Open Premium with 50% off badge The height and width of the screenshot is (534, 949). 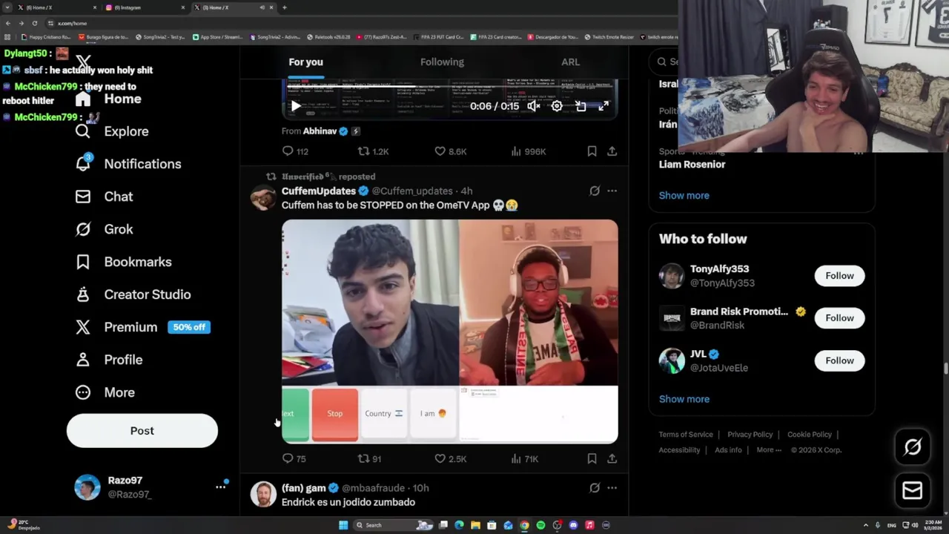pos(142,327)
